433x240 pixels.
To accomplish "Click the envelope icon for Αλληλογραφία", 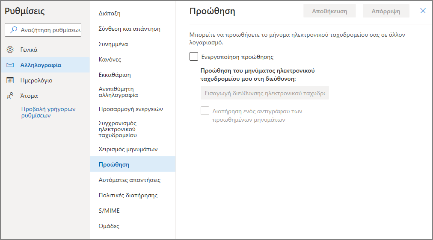I will (x=10, y=65).
